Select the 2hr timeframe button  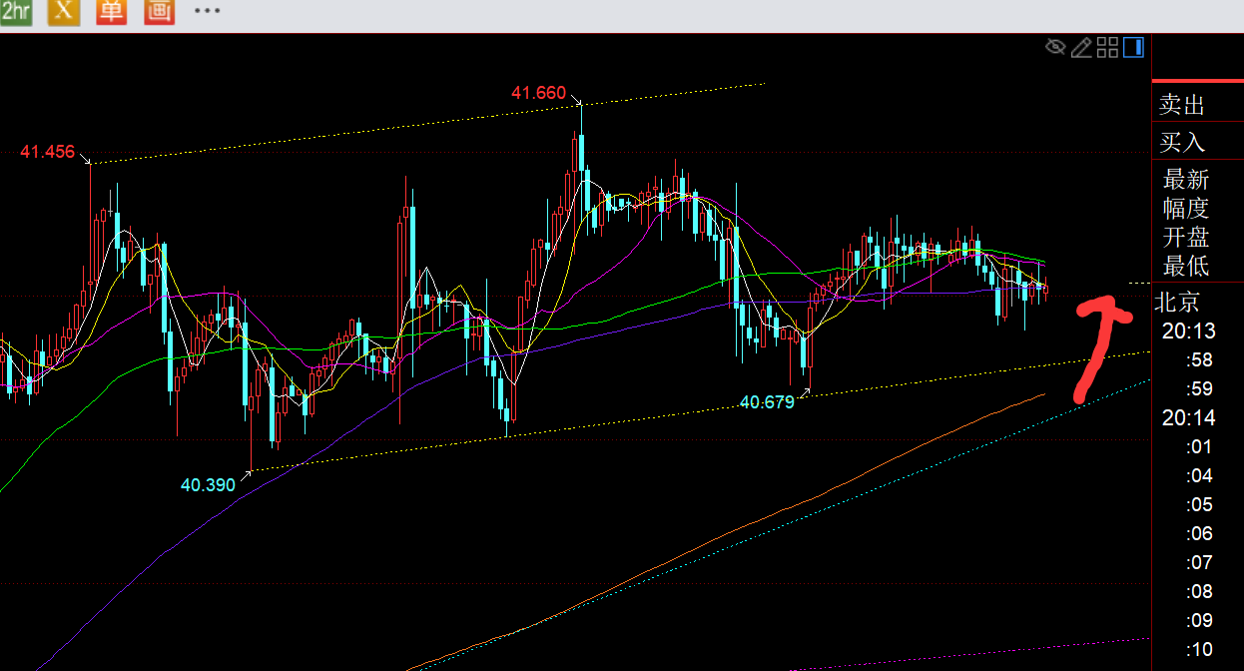[16, 12]
